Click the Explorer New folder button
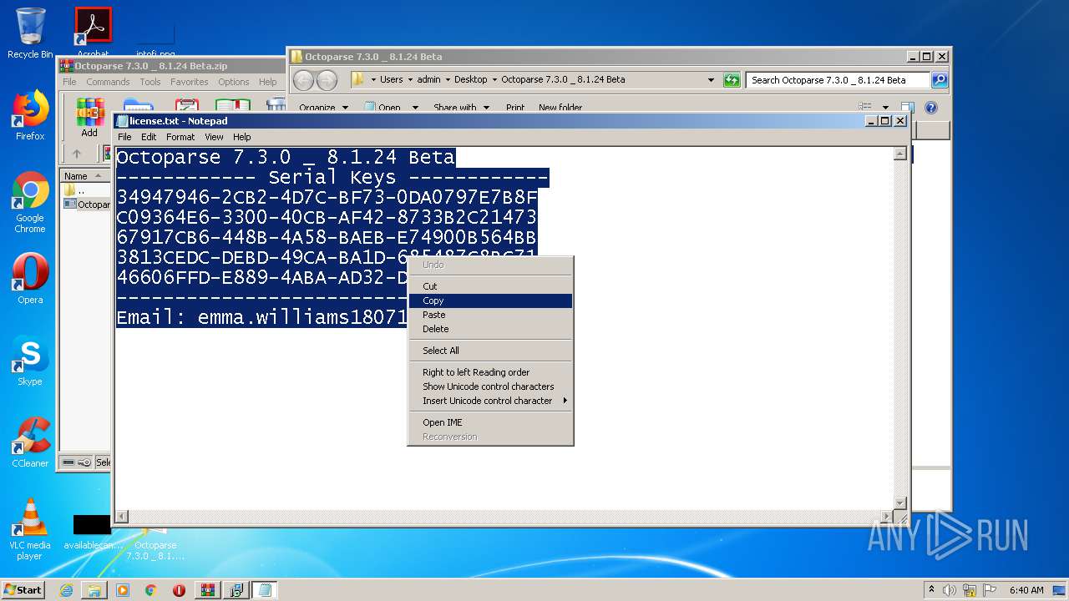1069x601 pixels. 560,108
